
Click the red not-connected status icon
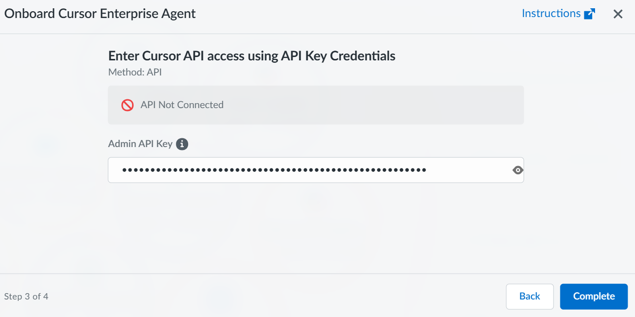[128, 105]
